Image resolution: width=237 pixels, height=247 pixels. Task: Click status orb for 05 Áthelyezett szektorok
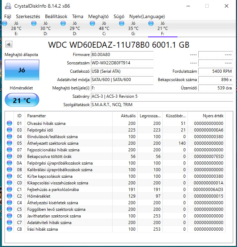coord(9,143)
